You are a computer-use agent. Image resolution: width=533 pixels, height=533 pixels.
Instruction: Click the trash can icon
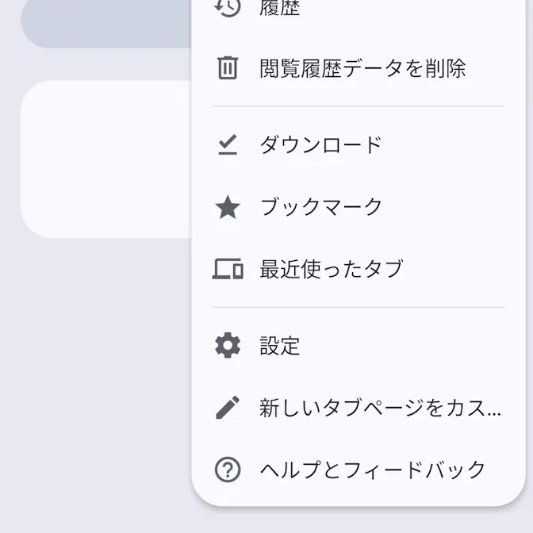pos(228,68)
